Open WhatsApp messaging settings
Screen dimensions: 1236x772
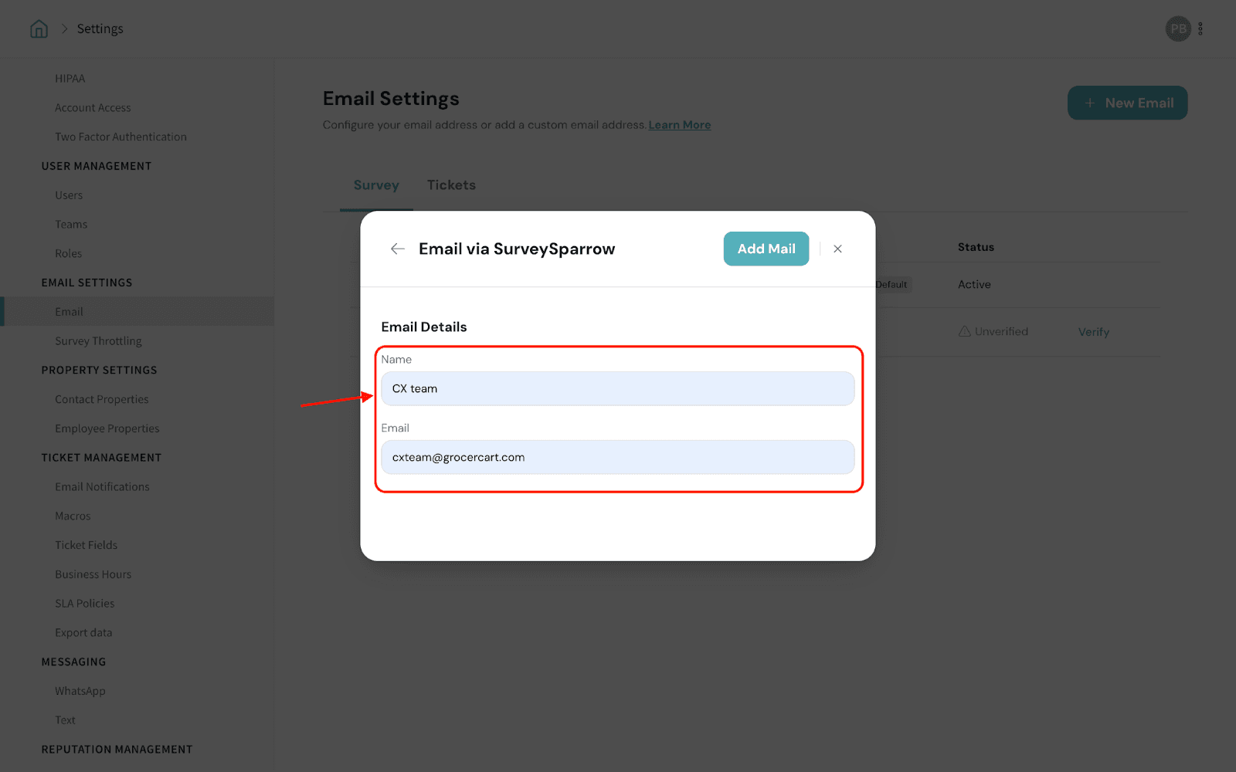coord(80,691)
